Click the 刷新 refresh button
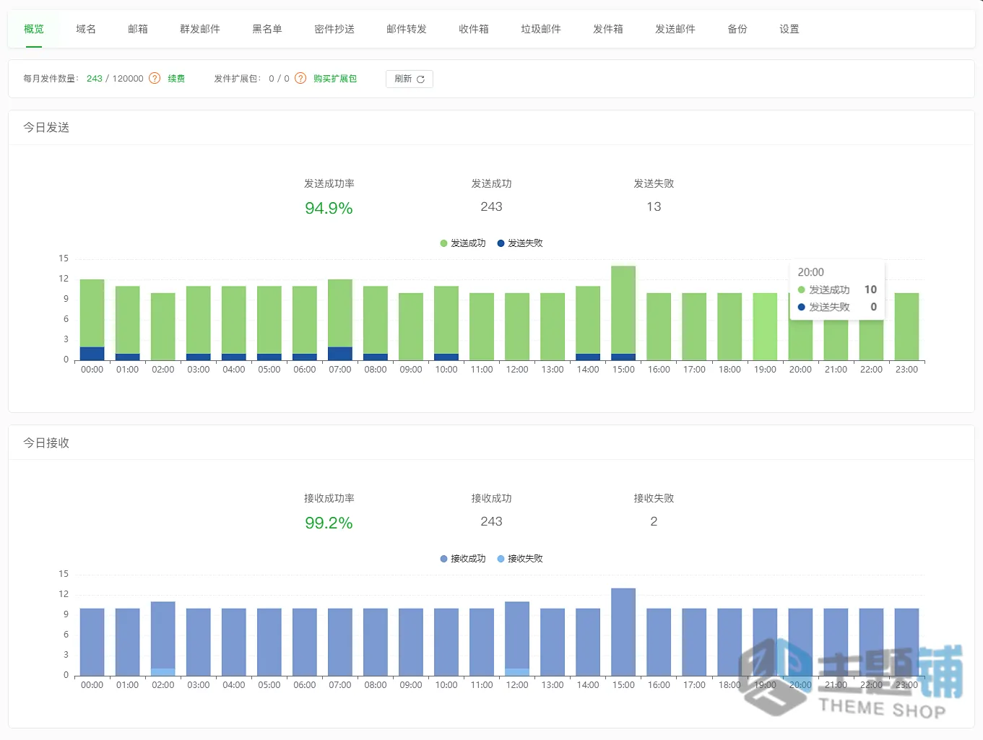Screen dimensions: 983x740 coord(410,79)
